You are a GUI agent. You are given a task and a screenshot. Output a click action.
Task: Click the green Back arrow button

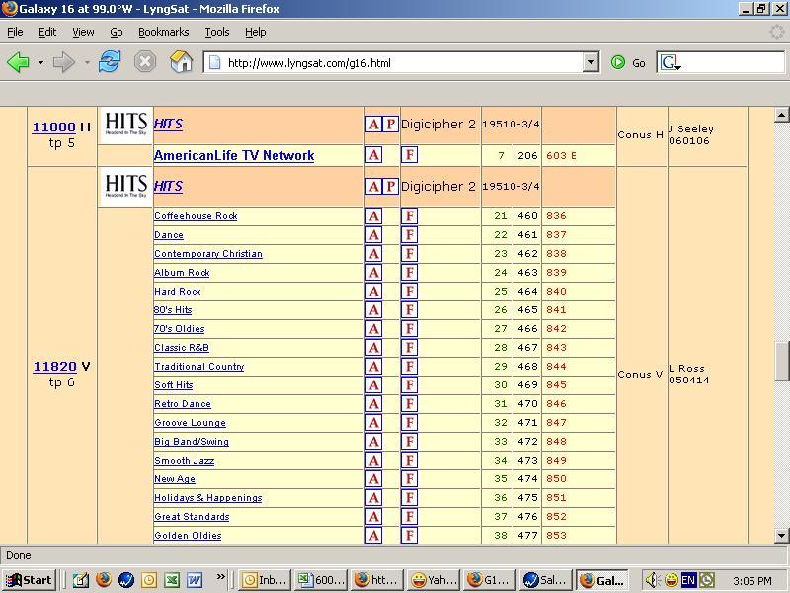coord(18,63)
